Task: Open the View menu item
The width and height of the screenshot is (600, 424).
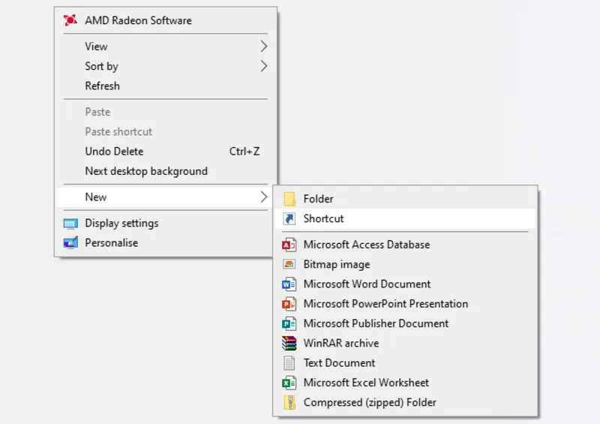Action: [x=166, y=47]
